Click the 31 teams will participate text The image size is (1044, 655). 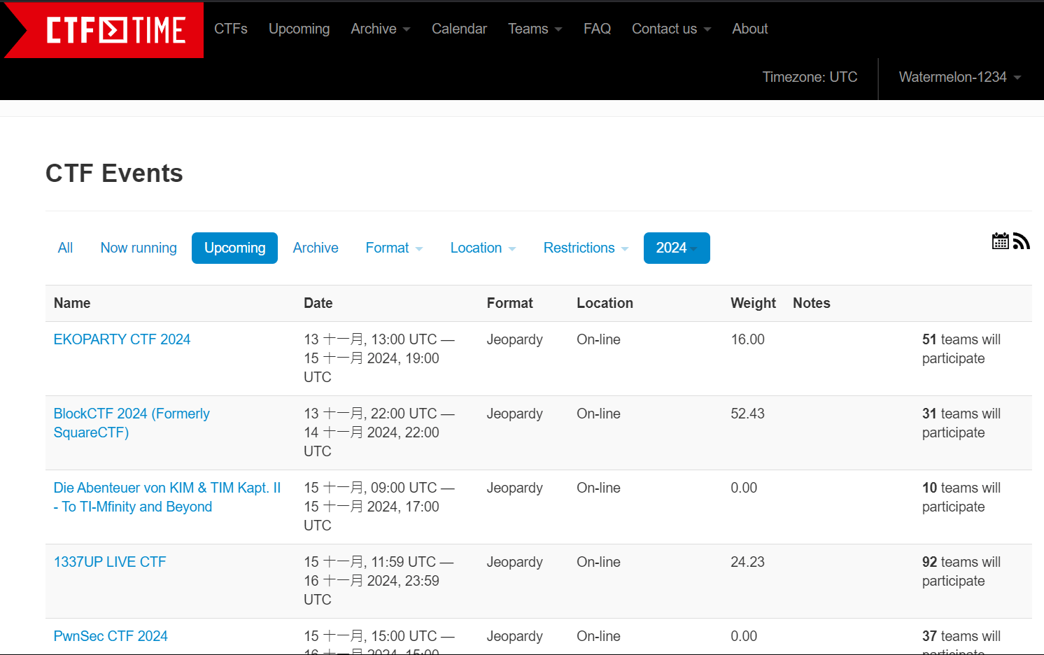[961, 423]
